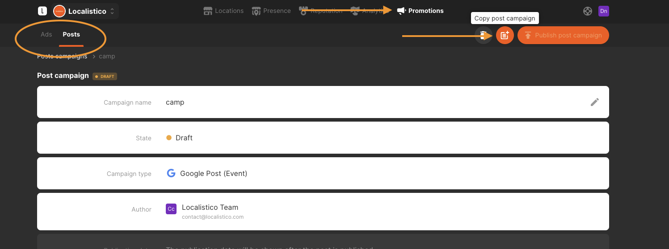Click the Localistico logo icon
The height and width of the screenshot is (249, 669).
(42, 11)
